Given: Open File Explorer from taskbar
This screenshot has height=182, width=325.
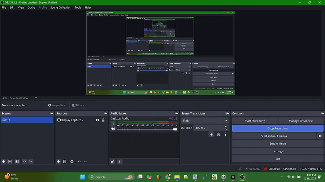Looking at the screenshot, I should 177,177.
